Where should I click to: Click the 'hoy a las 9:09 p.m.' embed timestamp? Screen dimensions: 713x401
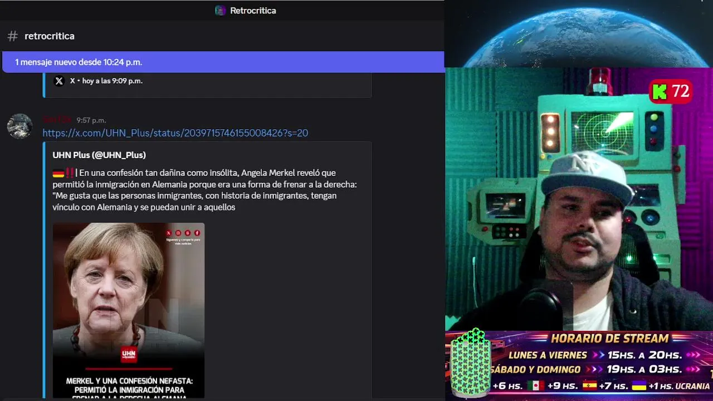point(113,81)
